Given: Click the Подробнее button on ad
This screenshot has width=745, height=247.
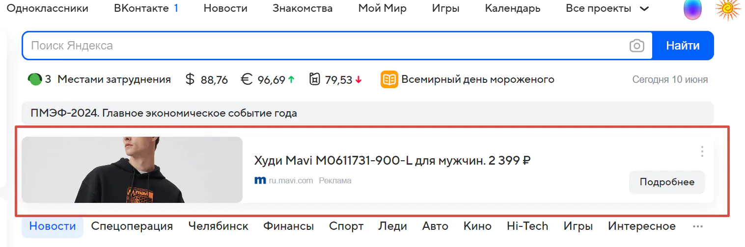Looking at the screenshot, I should pyautogui.click(x=666, y=182).
